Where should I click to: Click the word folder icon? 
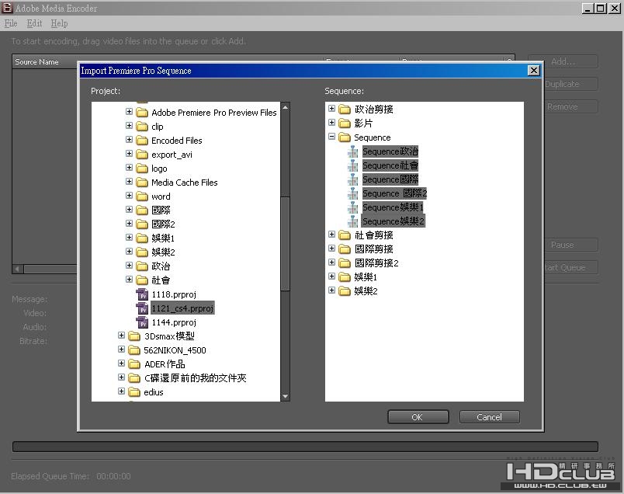(x=142, y=196)
